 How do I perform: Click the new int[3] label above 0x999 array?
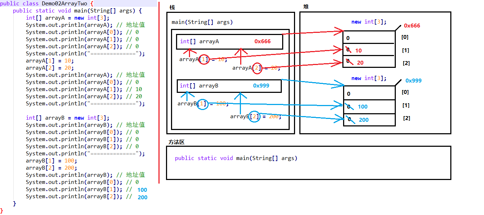[x=370, y=78]
